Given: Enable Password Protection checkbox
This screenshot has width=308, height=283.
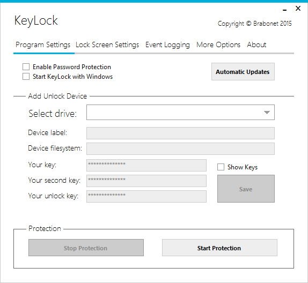Looking at the screenshot, I should click(26, 66).
